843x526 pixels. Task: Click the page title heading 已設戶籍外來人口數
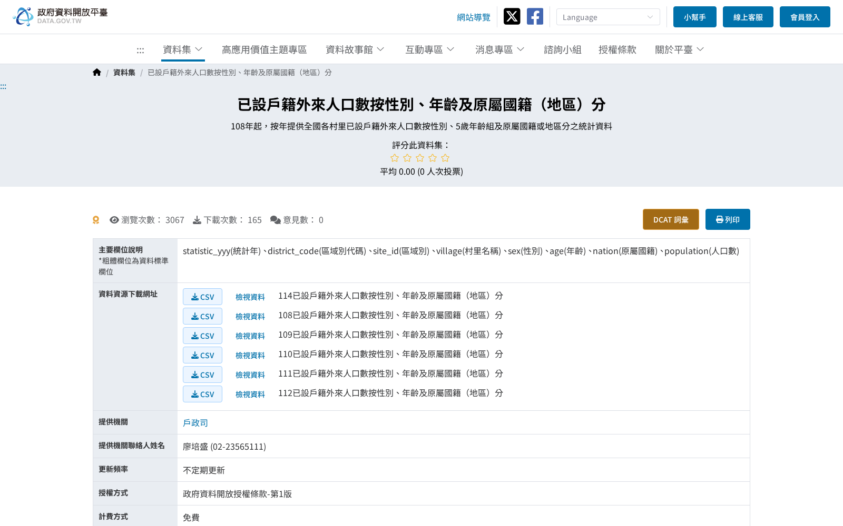421,105
